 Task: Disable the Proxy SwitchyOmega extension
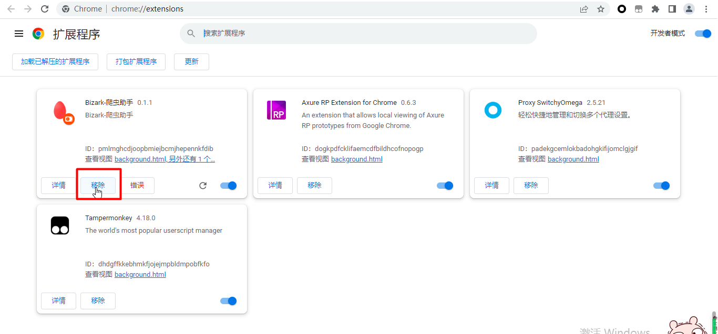[662, 186]
